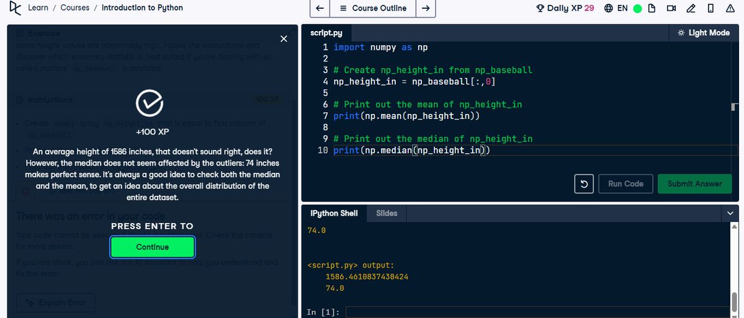Click the 1586.4610837438424 output value
The image size is (744, 318).
click(367, 276)
